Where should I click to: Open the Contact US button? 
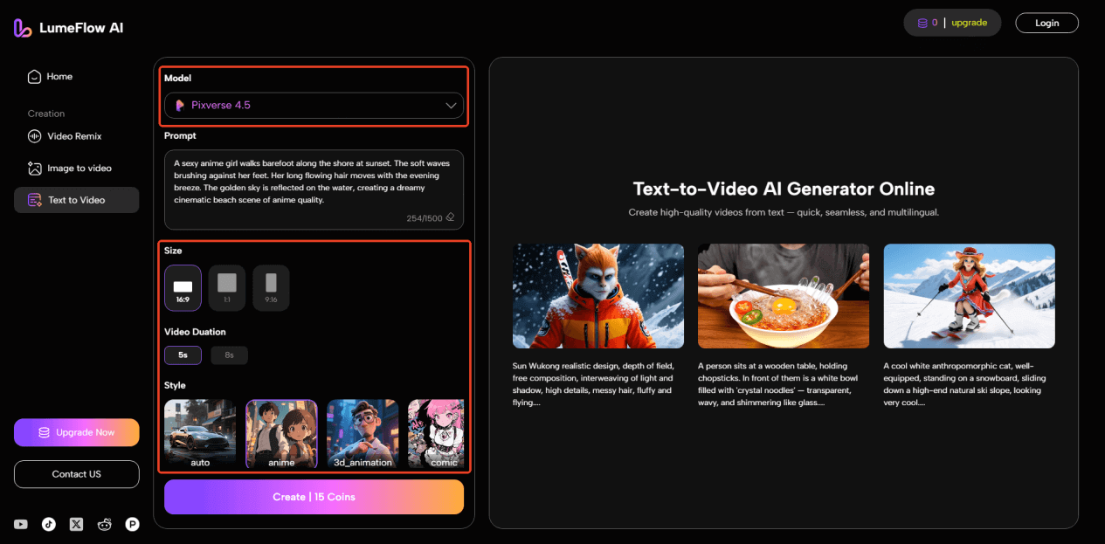[x=76, y=474]
